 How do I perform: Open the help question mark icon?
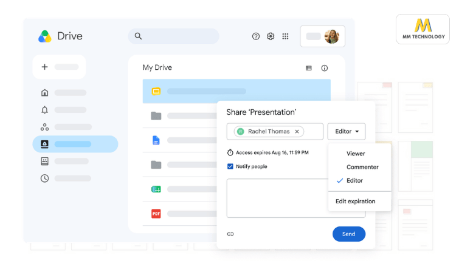pyautogui.click(x=256, y=36)
